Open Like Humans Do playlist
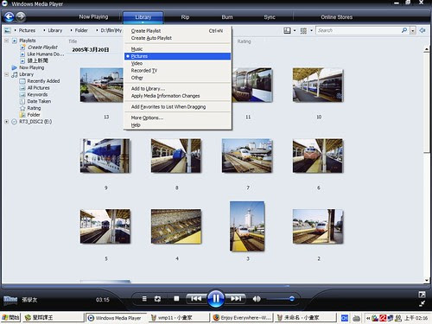432x324 pixels. point(46,54)
